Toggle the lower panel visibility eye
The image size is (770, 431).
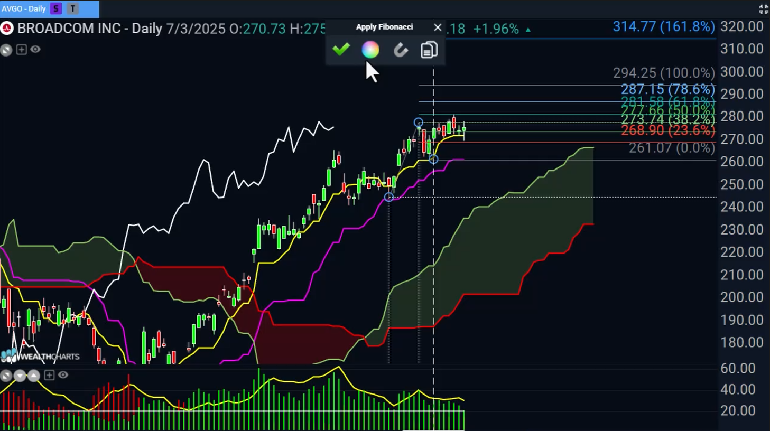[x=63, y=374]
